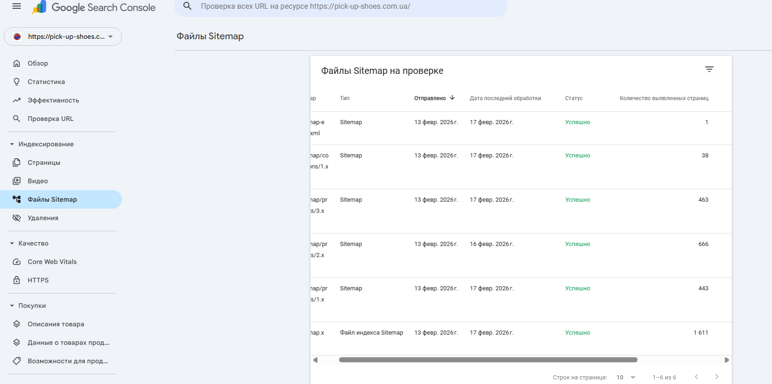Select Обзор in the sidebar
The width and height of the screenshot is (772, 384).
coord(37,63)
